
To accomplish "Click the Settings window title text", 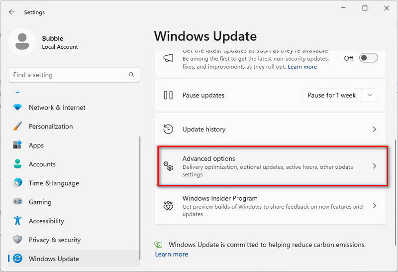I will coord(34,12).
